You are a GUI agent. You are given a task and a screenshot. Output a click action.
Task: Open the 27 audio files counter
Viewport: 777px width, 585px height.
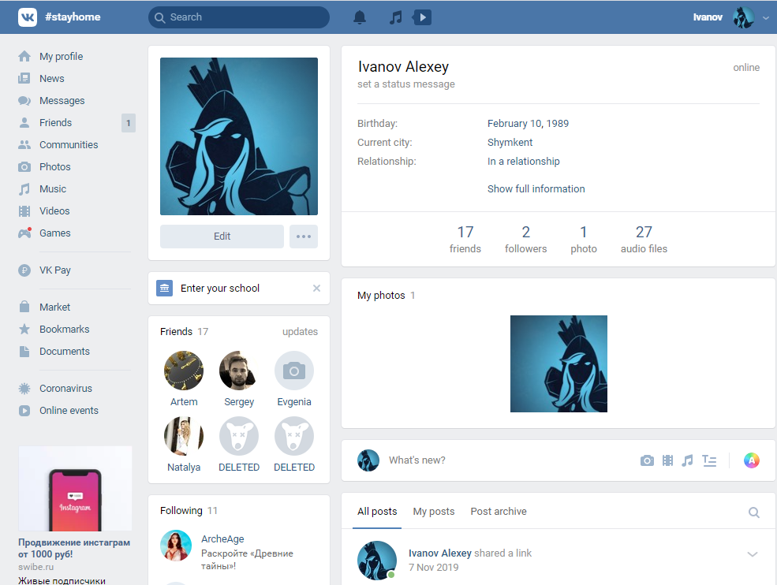[644, 239]
